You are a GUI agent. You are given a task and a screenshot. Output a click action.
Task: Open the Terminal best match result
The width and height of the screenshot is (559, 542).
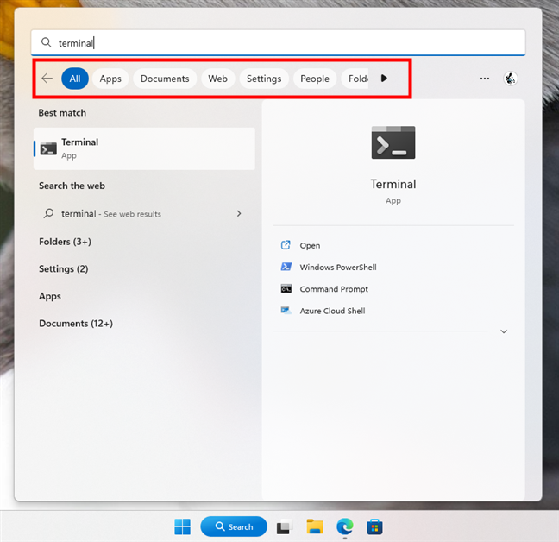click(144, 148)
